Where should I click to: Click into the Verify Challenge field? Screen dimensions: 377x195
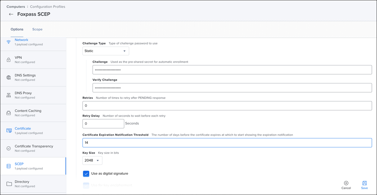[x=232, y=88]
